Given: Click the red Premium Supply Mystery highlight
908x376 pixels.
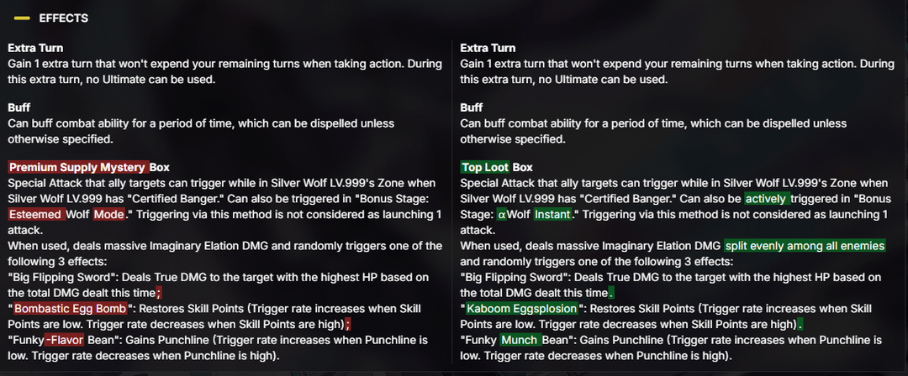Looking at the screenshot, I should 77,167.
